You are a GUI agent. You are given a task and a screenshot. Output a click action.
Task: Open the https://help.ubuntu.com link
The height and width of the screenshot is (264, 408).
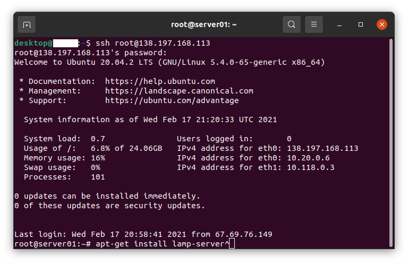[160, 81]
